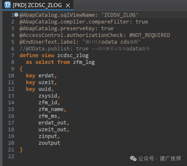Click the key field erdat

click(46, 76)
